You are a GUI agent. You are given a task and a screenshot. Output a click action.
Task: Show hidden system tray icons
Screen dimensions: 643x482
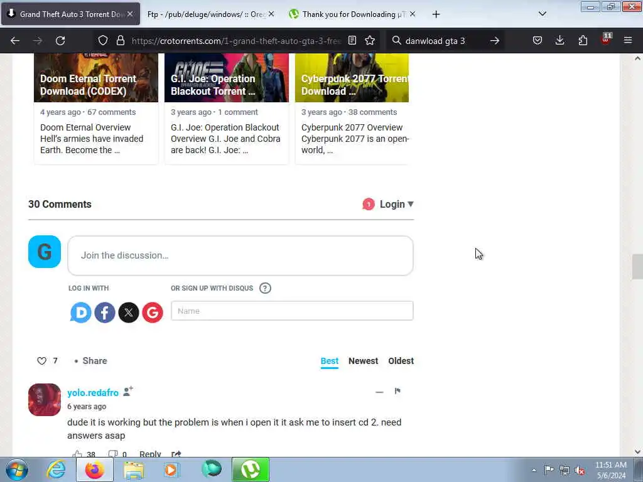click(x=534, y=471)
